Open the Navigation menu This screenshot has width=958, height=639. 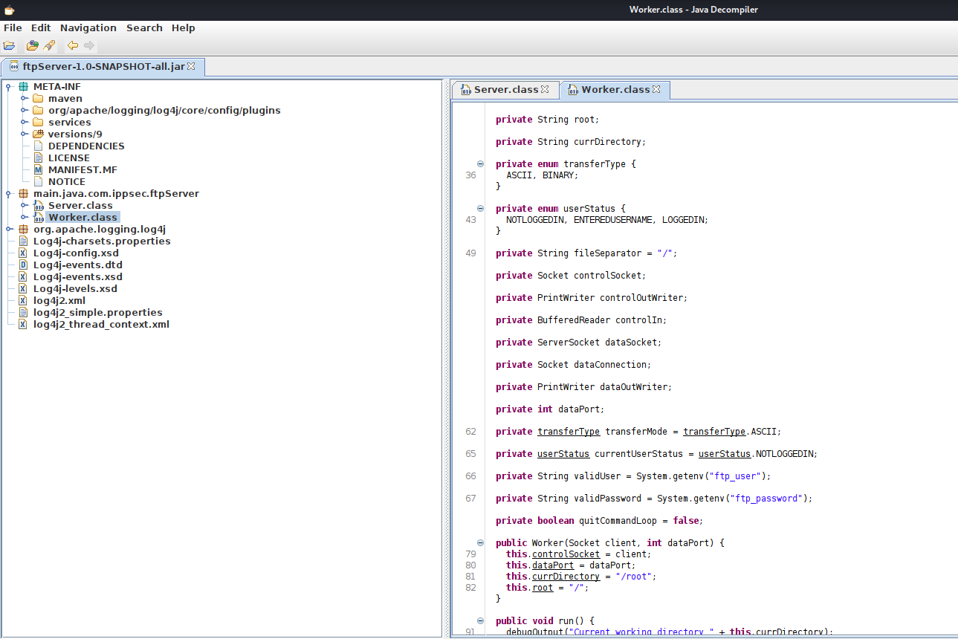[88, 27]
